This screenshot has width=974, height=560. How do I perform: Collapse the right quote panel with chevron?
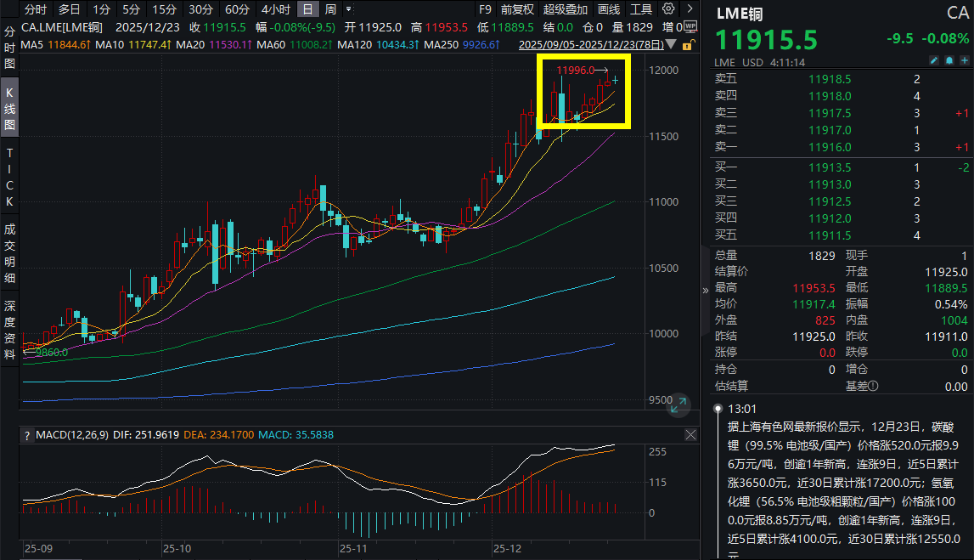tap(706, 290)
